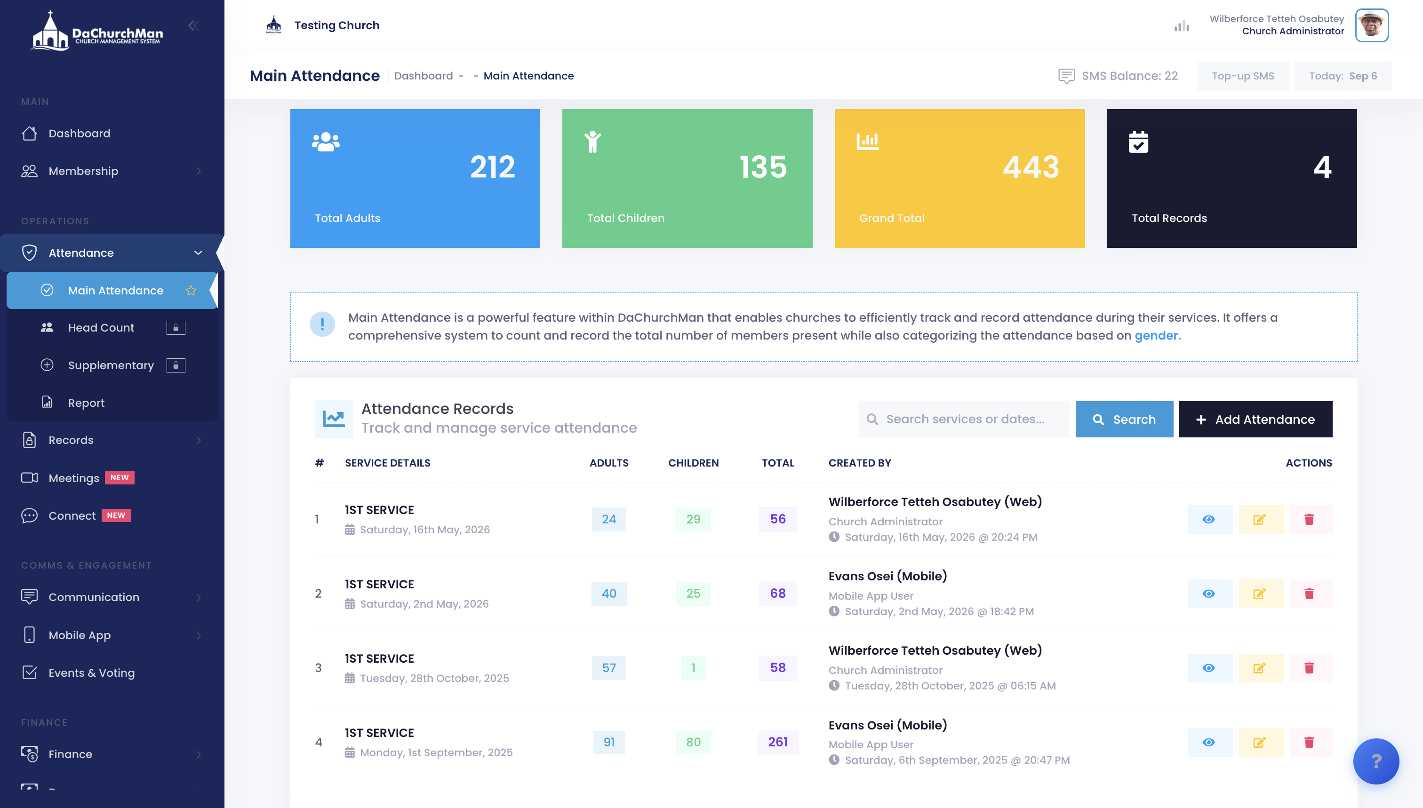This screenshot has width=1423, height=808.
Task: Expand the Membership submenu
Action: click(111, 171)
